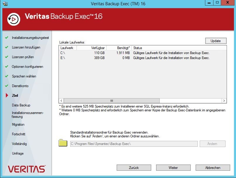
Task: Jump to the Fortschritt step
Action: (18, 134)
